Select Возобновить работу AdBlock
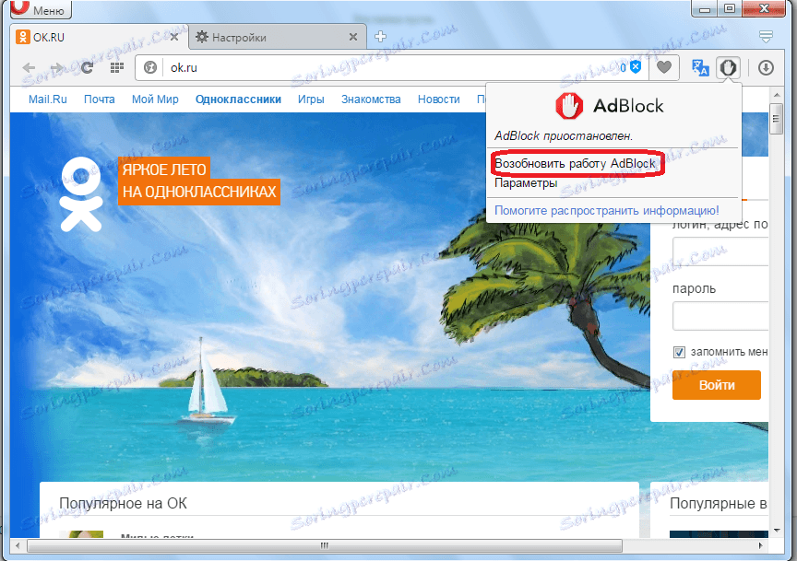 coord(576,163)
